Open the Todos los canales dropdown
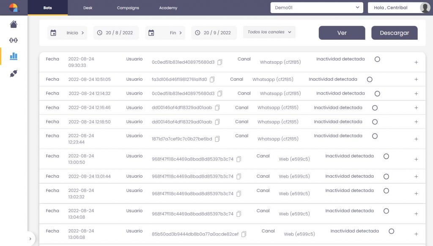Viewport: 433px width, 246px height. (269, 32)
